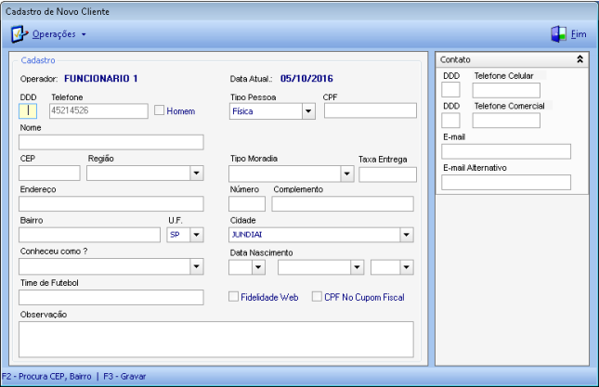599x387 pixels.
Task: Click the Operações checklist icon
Action: (x=20, y=34)
